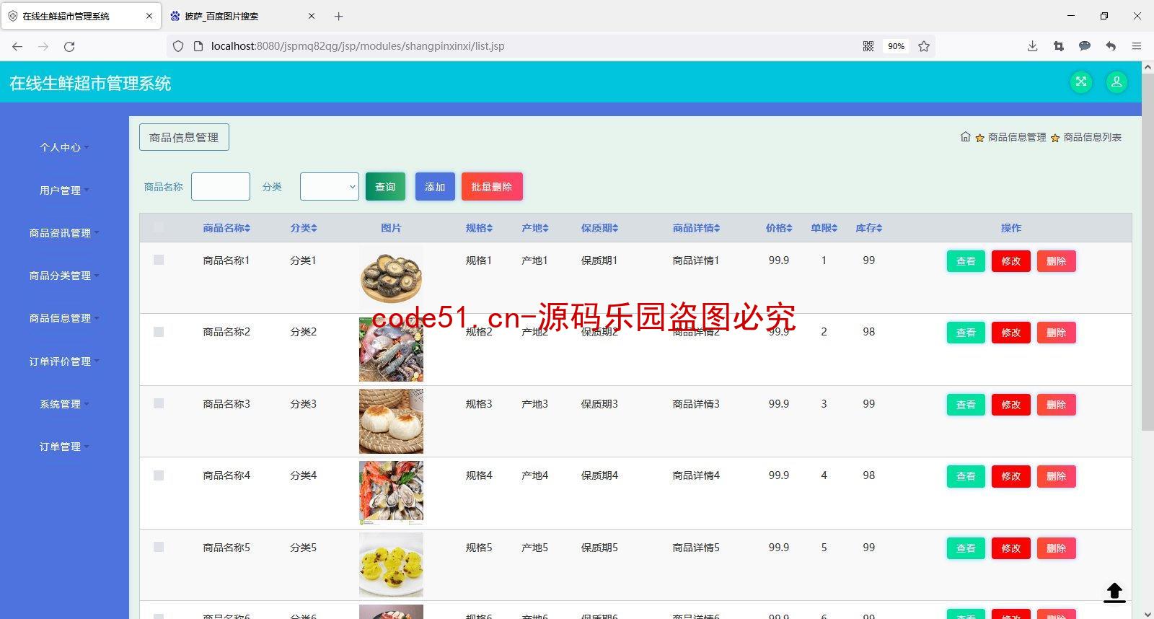Viewport: 1154px width, 619px height.
Task: Switch to 披萨_百度图片搜索 browser tab
Action: pyautogui.click(x=243, y=16)
